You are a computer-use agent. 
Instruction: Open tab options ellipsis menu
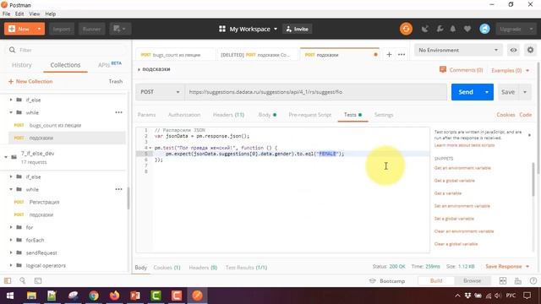(x=402, y=54)
